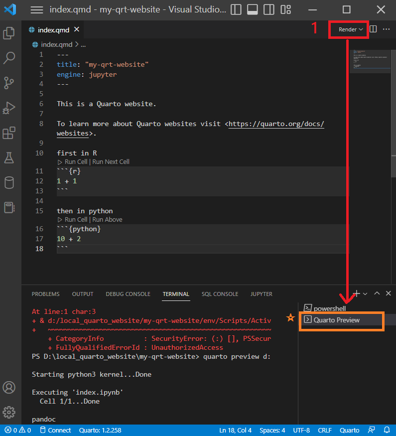
Task: Open the new terminal launch profile dropdown
Action: (x=365, y=293)
